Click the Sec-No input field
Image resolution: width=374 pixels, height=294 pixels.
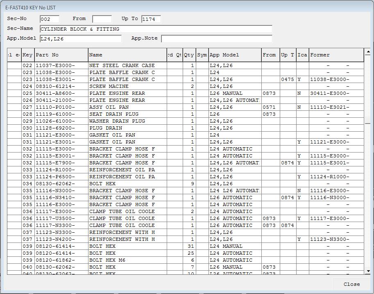[x=50, y=19]
